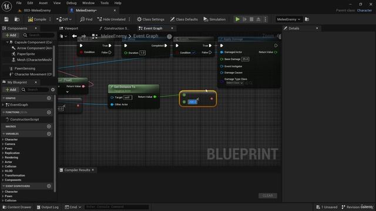Open the File menu

pos(19,3)
